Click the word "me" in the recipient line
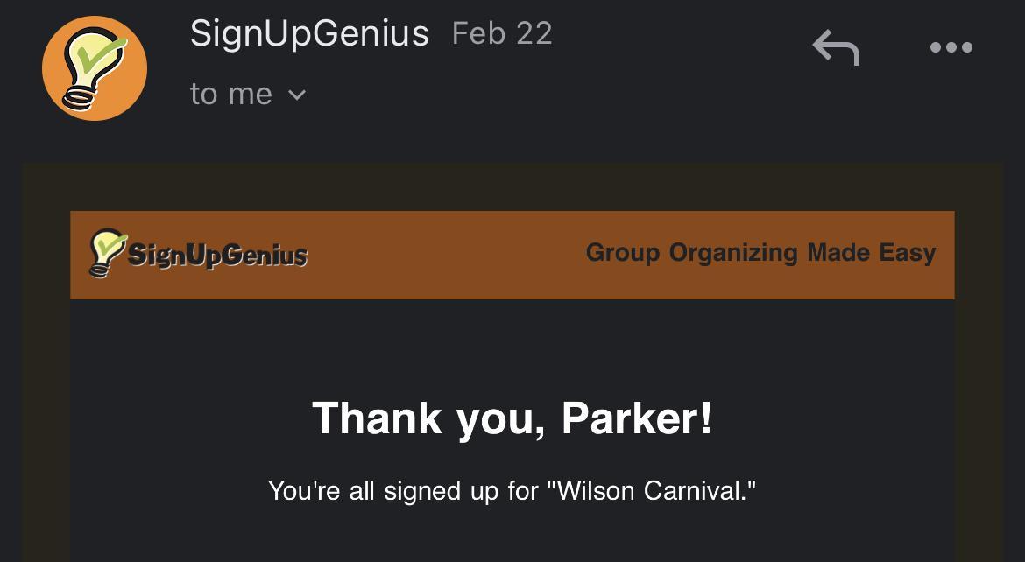This screenshot has width=1025, height=562. 251,94
